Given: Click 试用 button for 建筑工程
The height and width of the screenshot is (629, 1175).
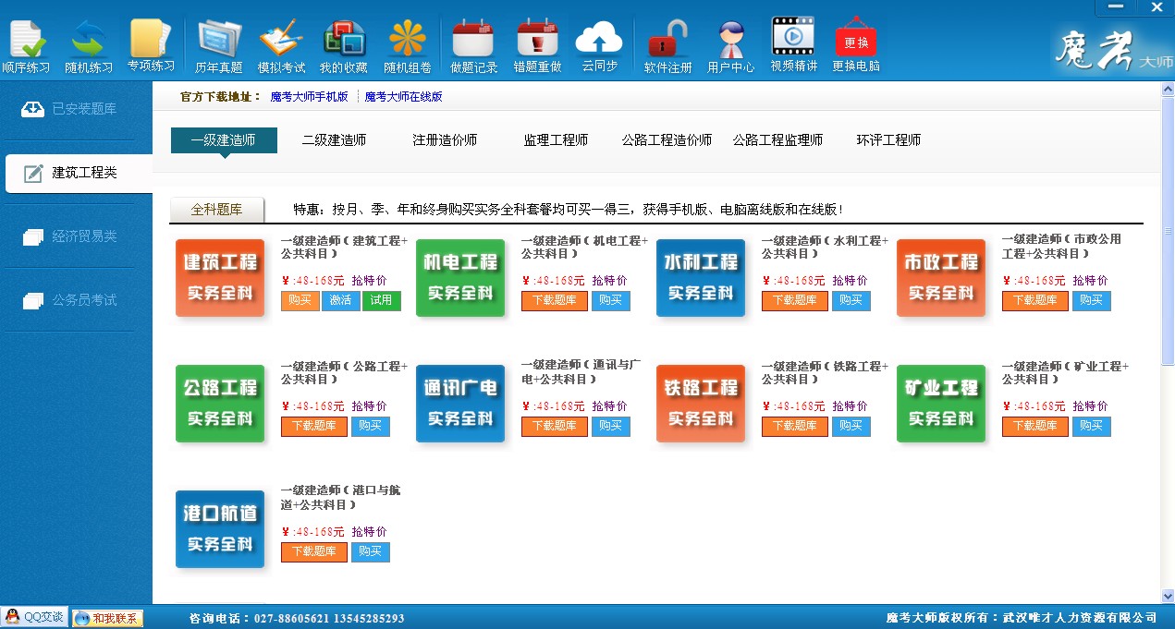Looking at the screenshot, I should click(x=382, y=300).
